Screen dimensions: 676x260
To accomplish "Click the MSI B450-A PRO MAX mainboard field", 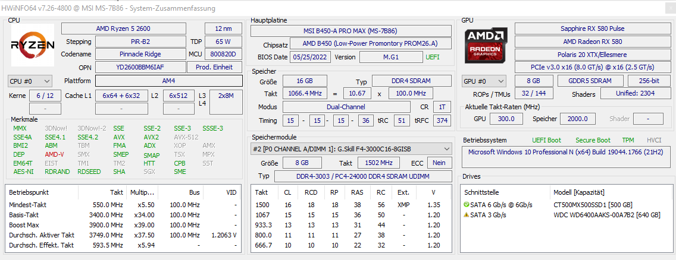I will pos(351,31).
